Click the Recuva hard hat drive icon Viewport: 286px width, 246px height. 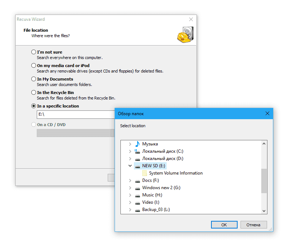[x=186, y=35]
